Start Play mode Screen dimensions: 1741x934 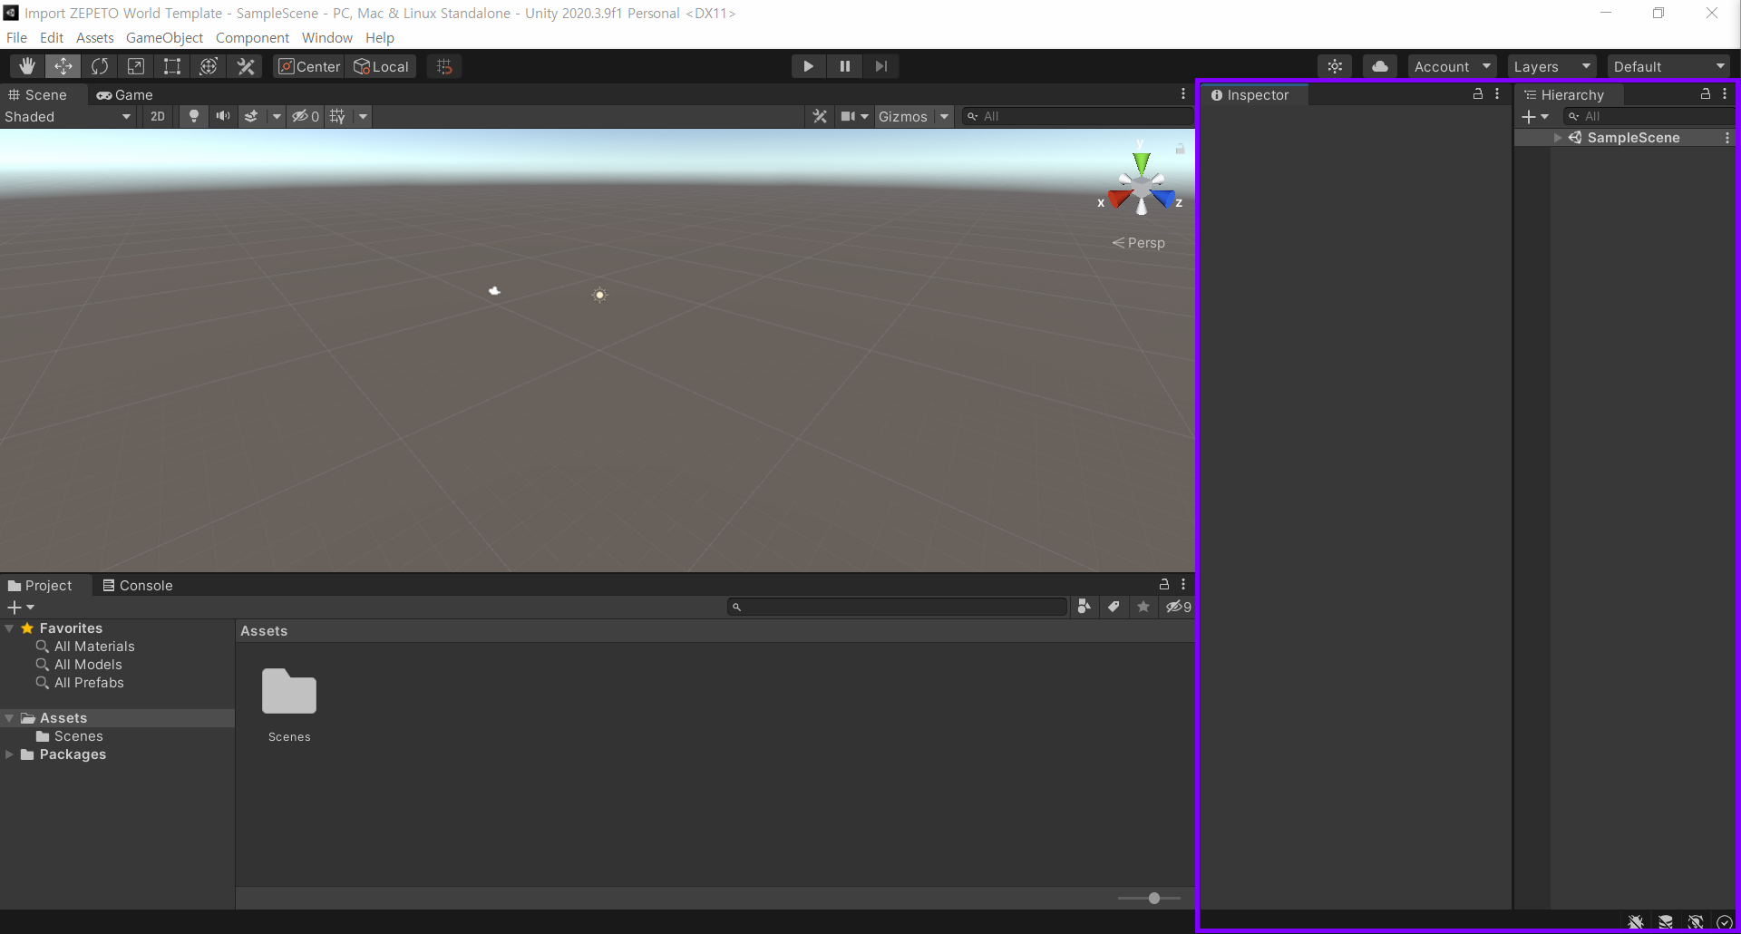[808, 66]
